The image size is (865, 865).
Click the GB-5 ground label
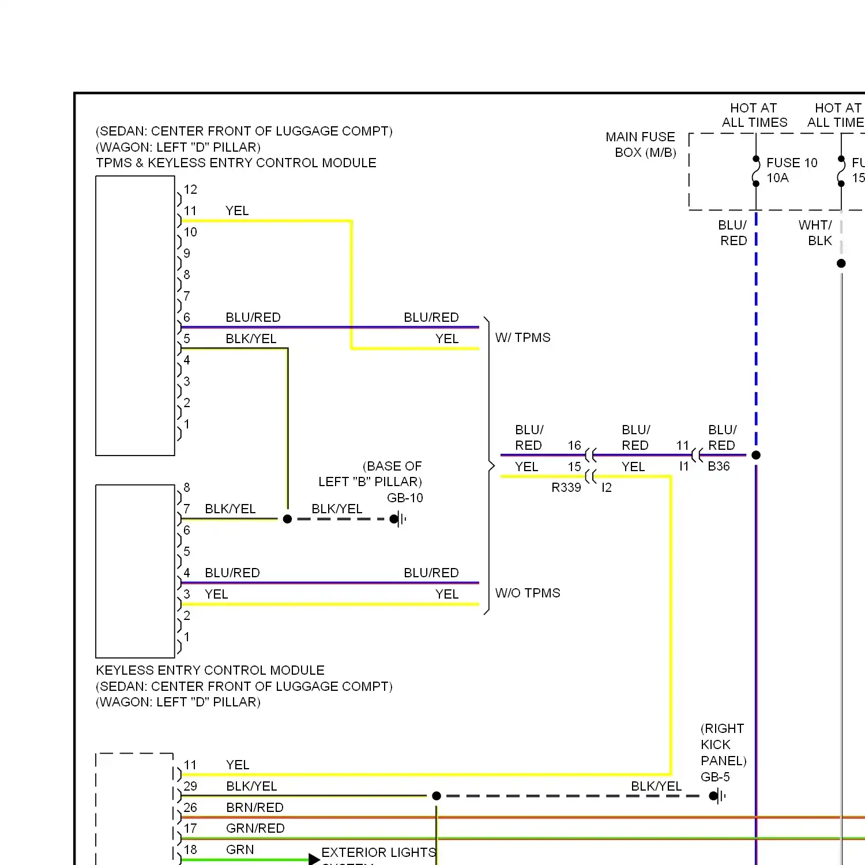715,777
